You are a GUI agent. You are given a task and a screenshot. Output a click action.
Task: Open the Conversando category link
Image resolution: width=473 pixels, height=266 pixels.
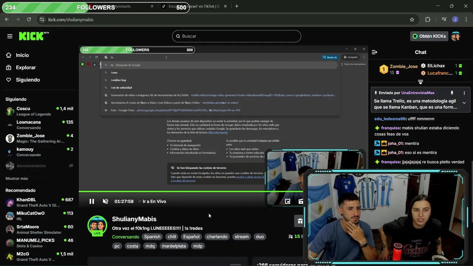click(126, 237)
